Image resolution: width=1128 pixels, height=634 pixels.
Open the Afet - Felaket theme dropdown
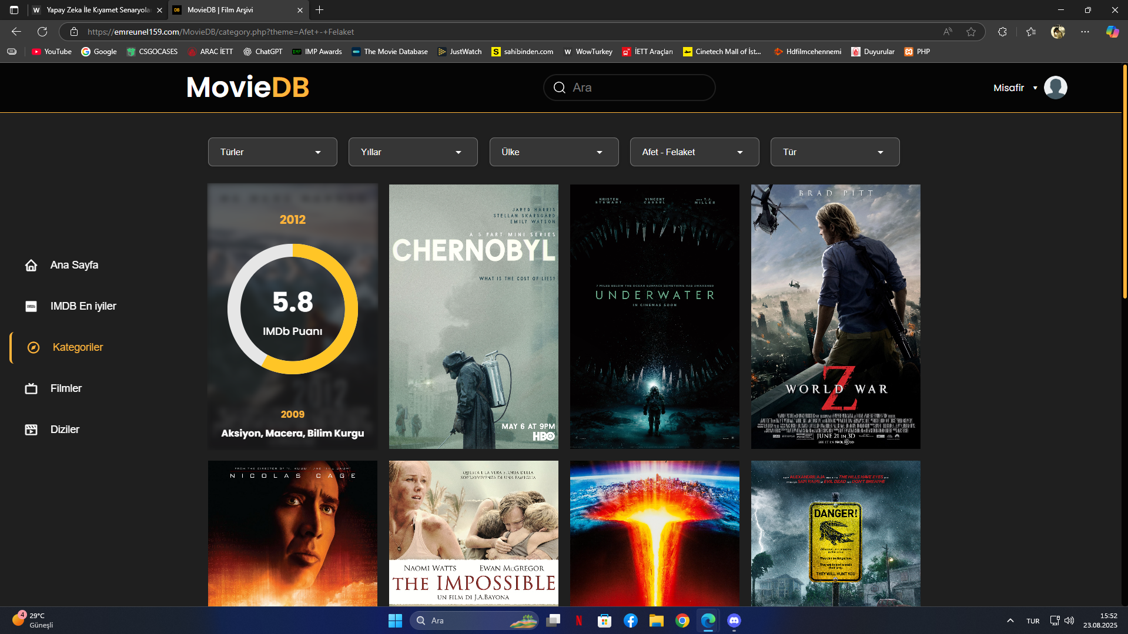tap(694, 152)
